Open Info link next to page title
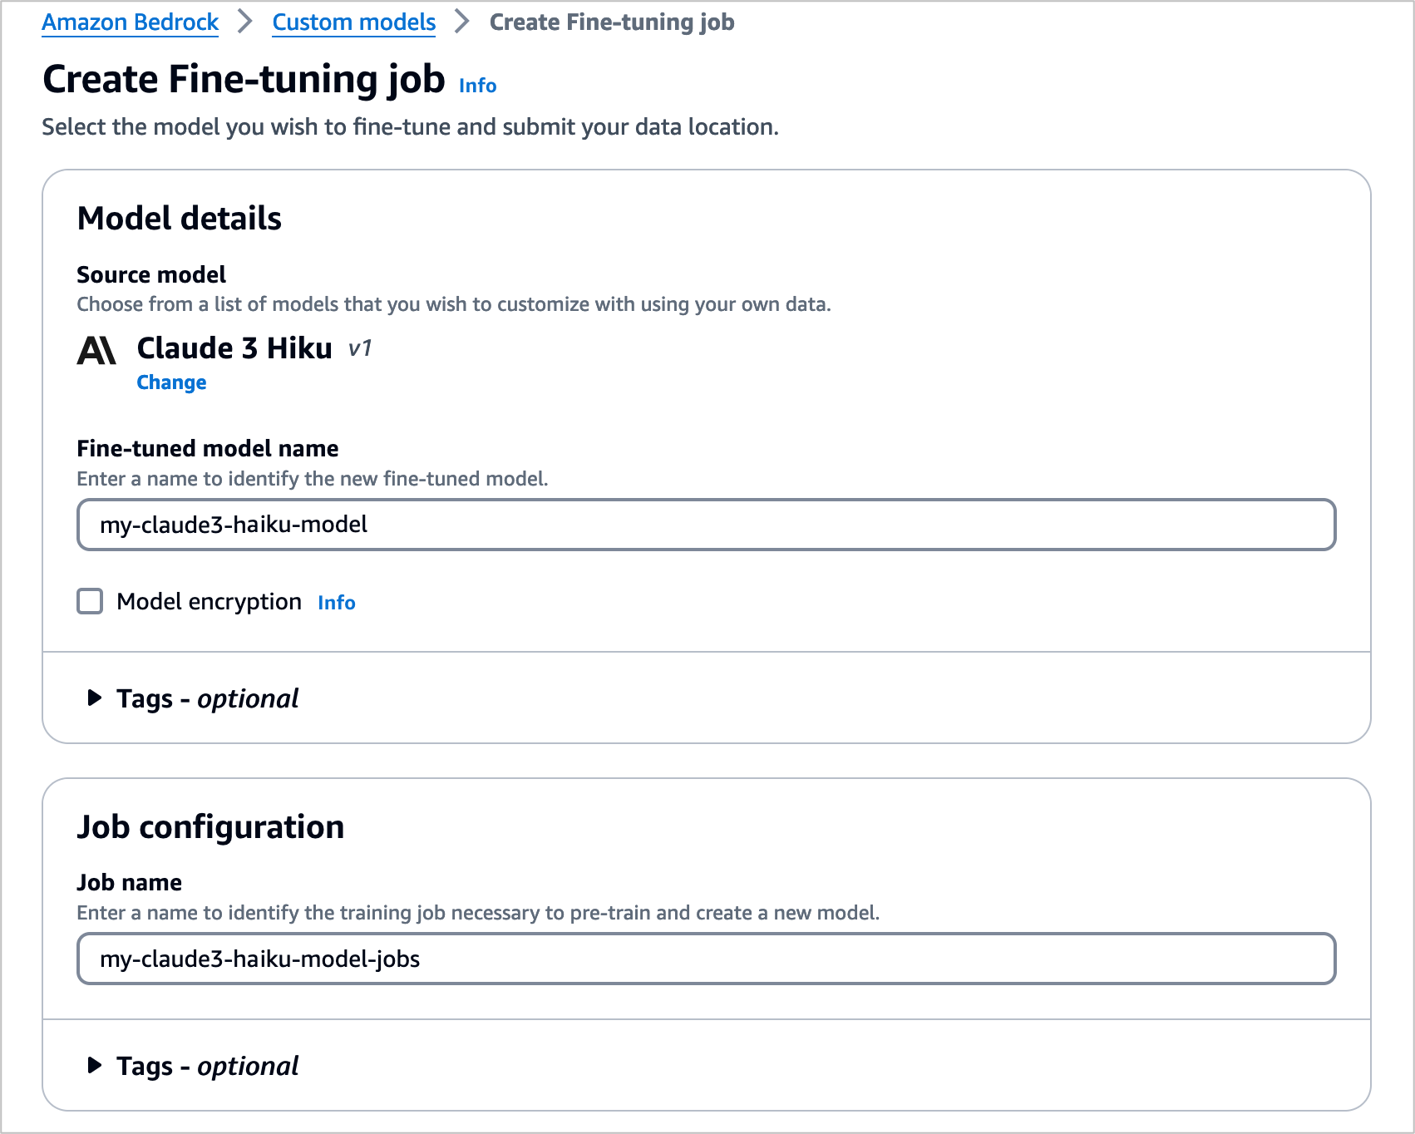The width and height of the screenshot is (1415, 1134). point(478,86)
